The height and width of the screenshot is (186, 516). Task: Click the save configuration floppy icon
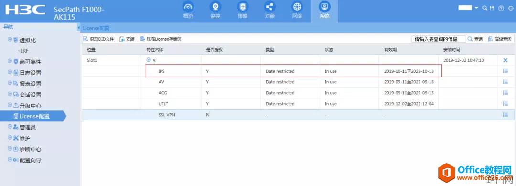coord(492,8)
